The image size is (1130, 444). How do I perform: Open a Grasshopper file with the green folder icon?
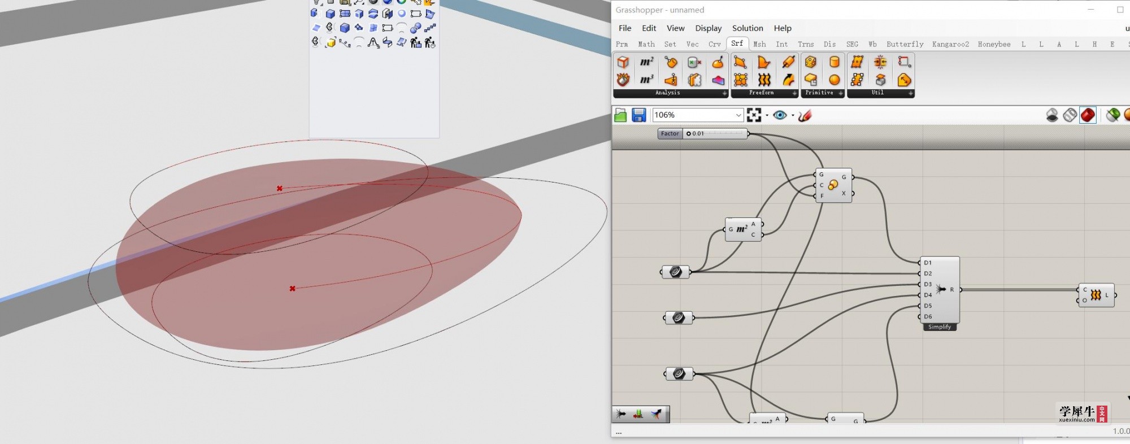tap(620, 115)
